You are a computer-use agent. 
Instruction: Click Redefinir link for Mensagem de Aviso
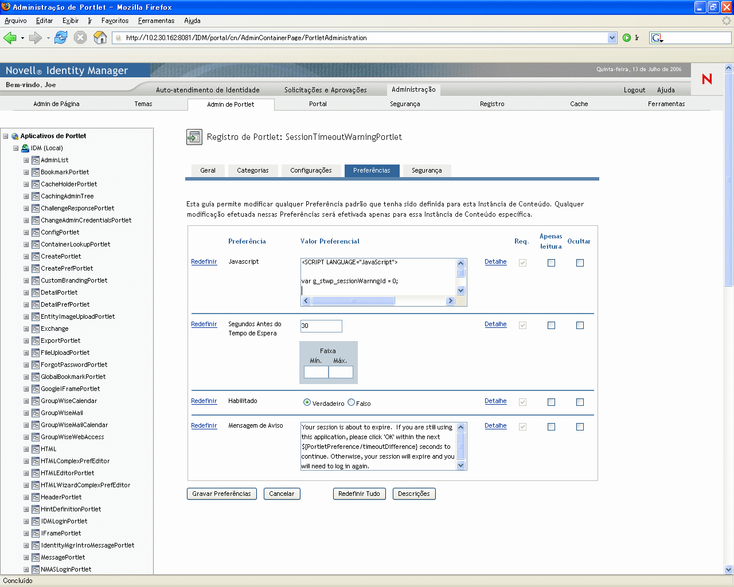tap(204, 425)
